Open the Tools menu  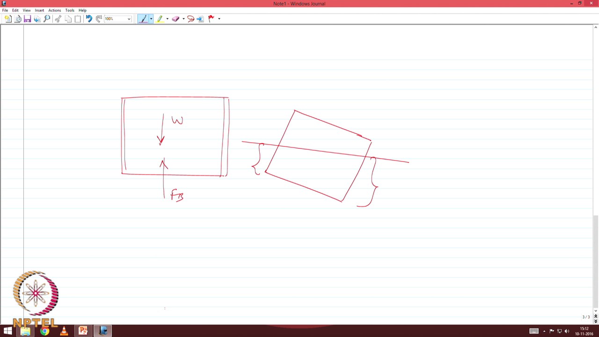70,10
